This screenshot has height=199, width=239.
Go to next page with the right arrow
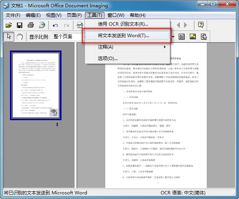click(186, 25)
